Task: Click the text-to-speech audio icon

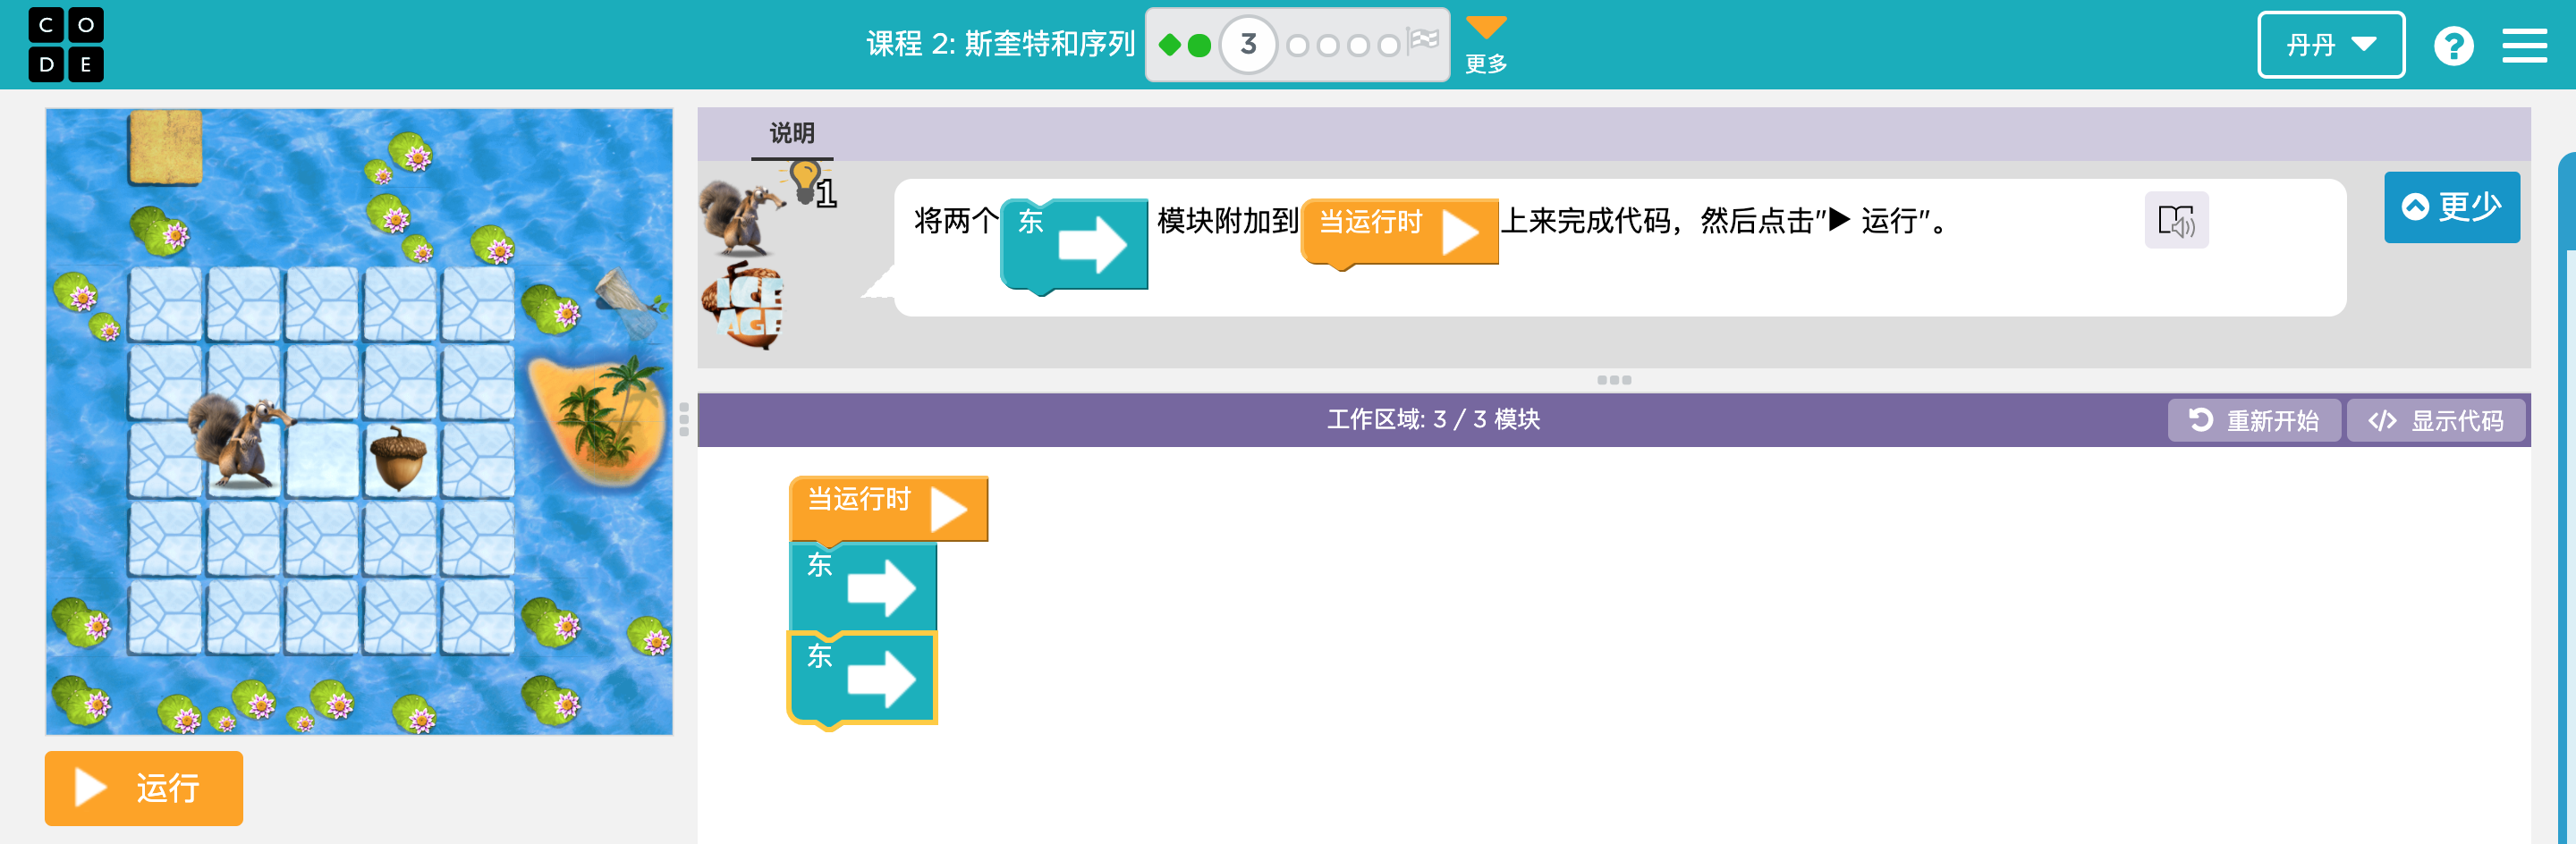Action: [x=2176, y=220]
